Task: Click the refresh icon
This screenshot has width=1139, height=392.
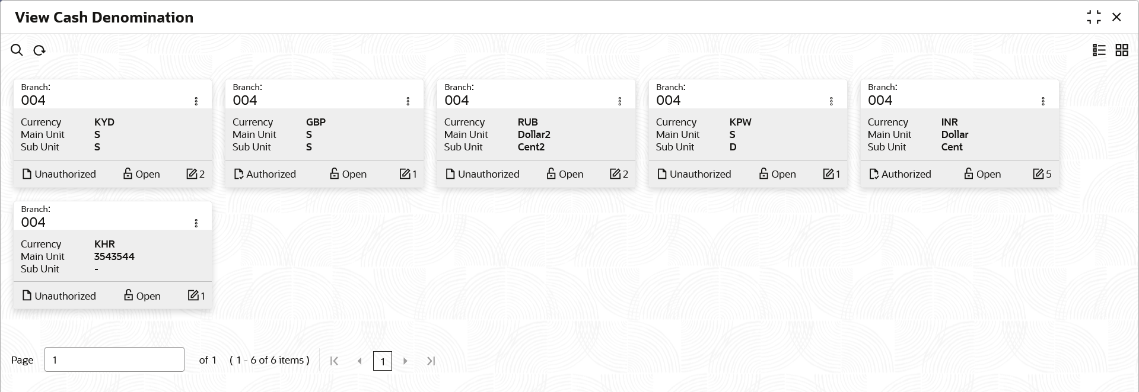Action: click(x=39, y=50)
